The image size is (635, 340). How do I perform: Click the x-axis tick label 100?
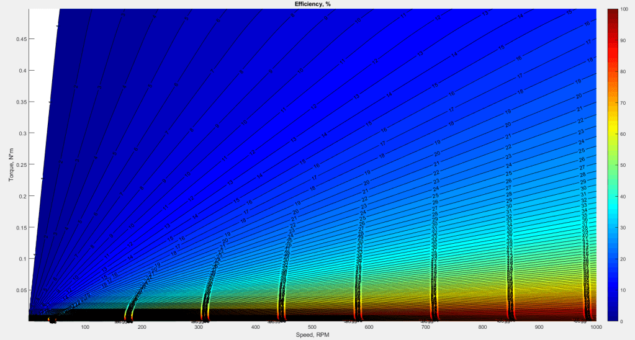[86, 328]
